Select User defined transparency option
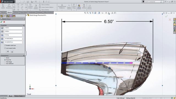 click(5, 64)
